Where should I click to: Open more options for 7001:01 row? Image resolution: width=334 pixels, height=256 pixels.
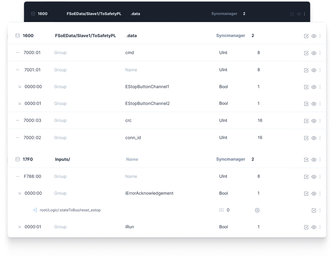[320, 70]
